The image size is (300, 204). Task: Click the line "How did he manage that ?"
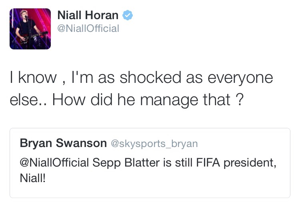click(148, 100)
